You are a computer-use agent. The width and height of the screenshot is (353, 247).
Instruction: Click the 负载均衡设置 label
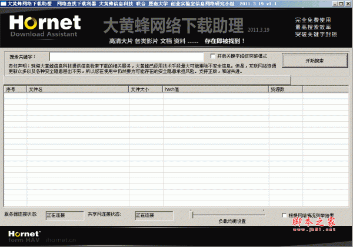232,221
